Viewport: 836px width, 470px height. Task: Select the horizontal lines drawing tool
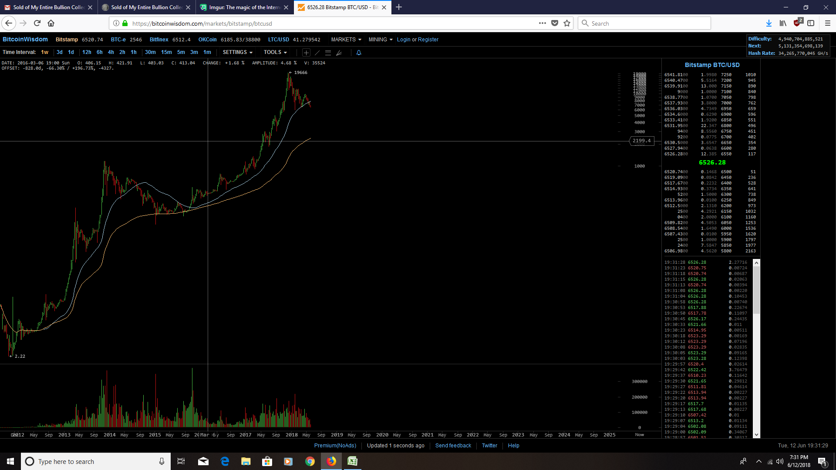coord(328,53)
